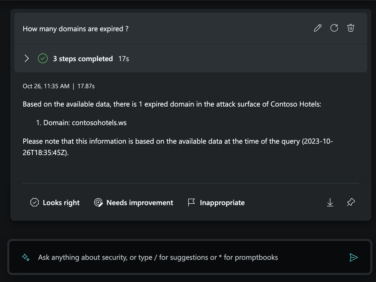Report the response as Inappropriate
Image resolution: width=376 pixels, height=282 pixels.
(216, 203)
